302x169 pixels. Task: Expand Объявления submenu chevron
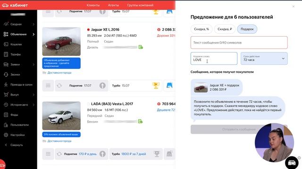click(34, 34)
